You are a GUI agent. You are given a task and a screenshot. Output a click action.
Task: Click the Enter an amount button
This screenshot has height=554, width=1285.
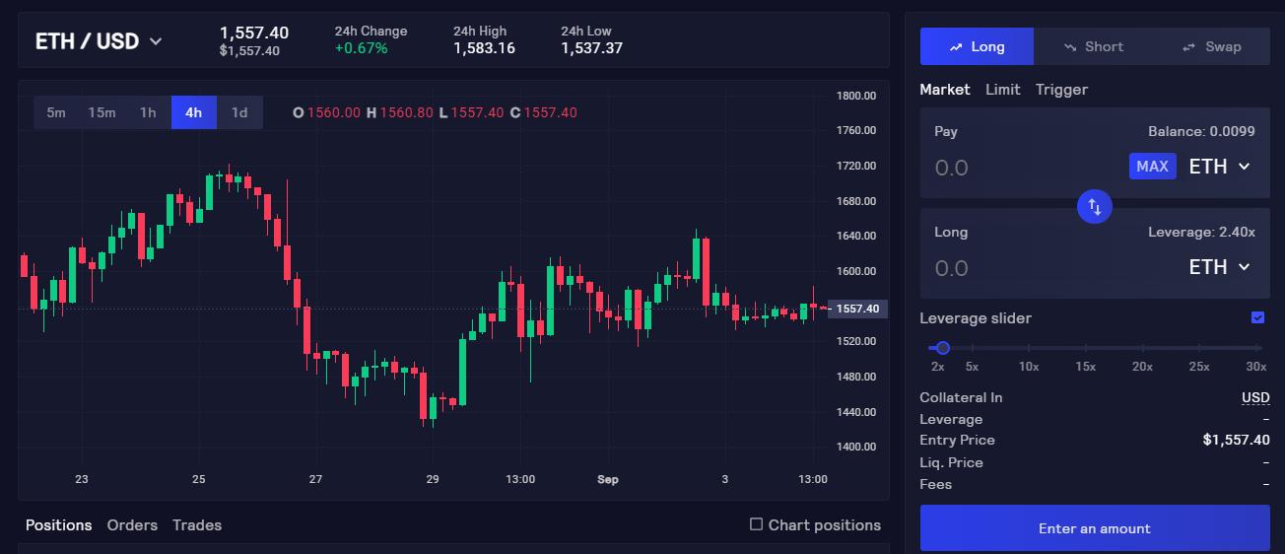tap(1094, 528)
